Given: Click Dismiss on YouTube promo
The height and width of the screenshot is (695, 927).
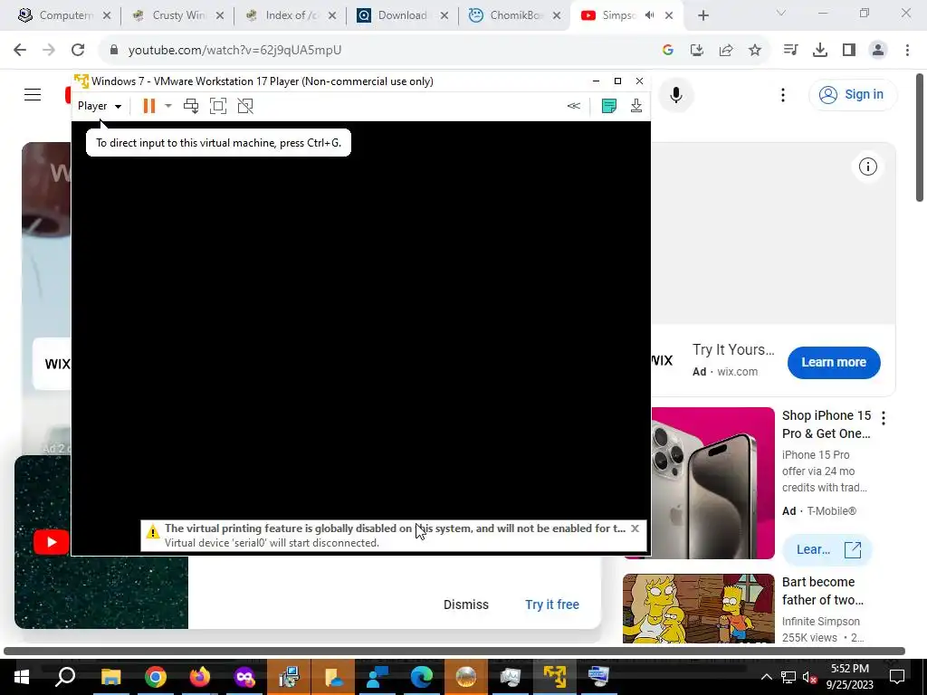Looking at the screenshot, I should [466, 605].
